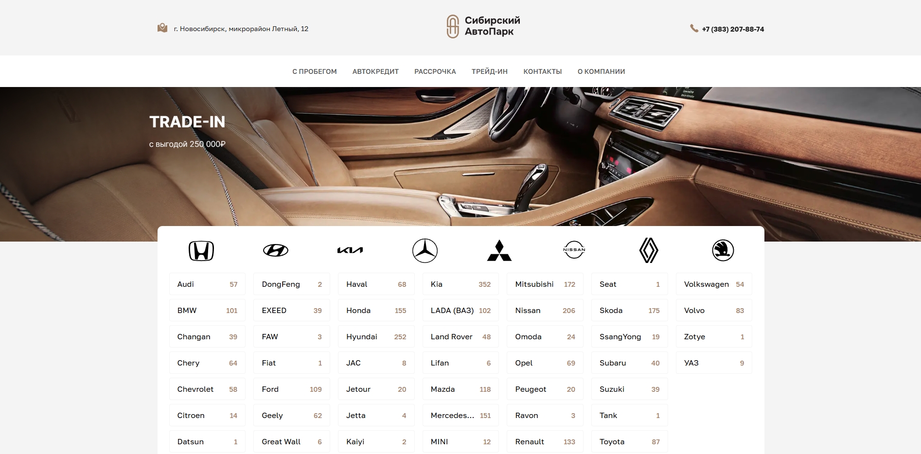Viewport: 921px width, 454px height.
Task: Choose the Fiat brand entry
Action: click(292, 363)
